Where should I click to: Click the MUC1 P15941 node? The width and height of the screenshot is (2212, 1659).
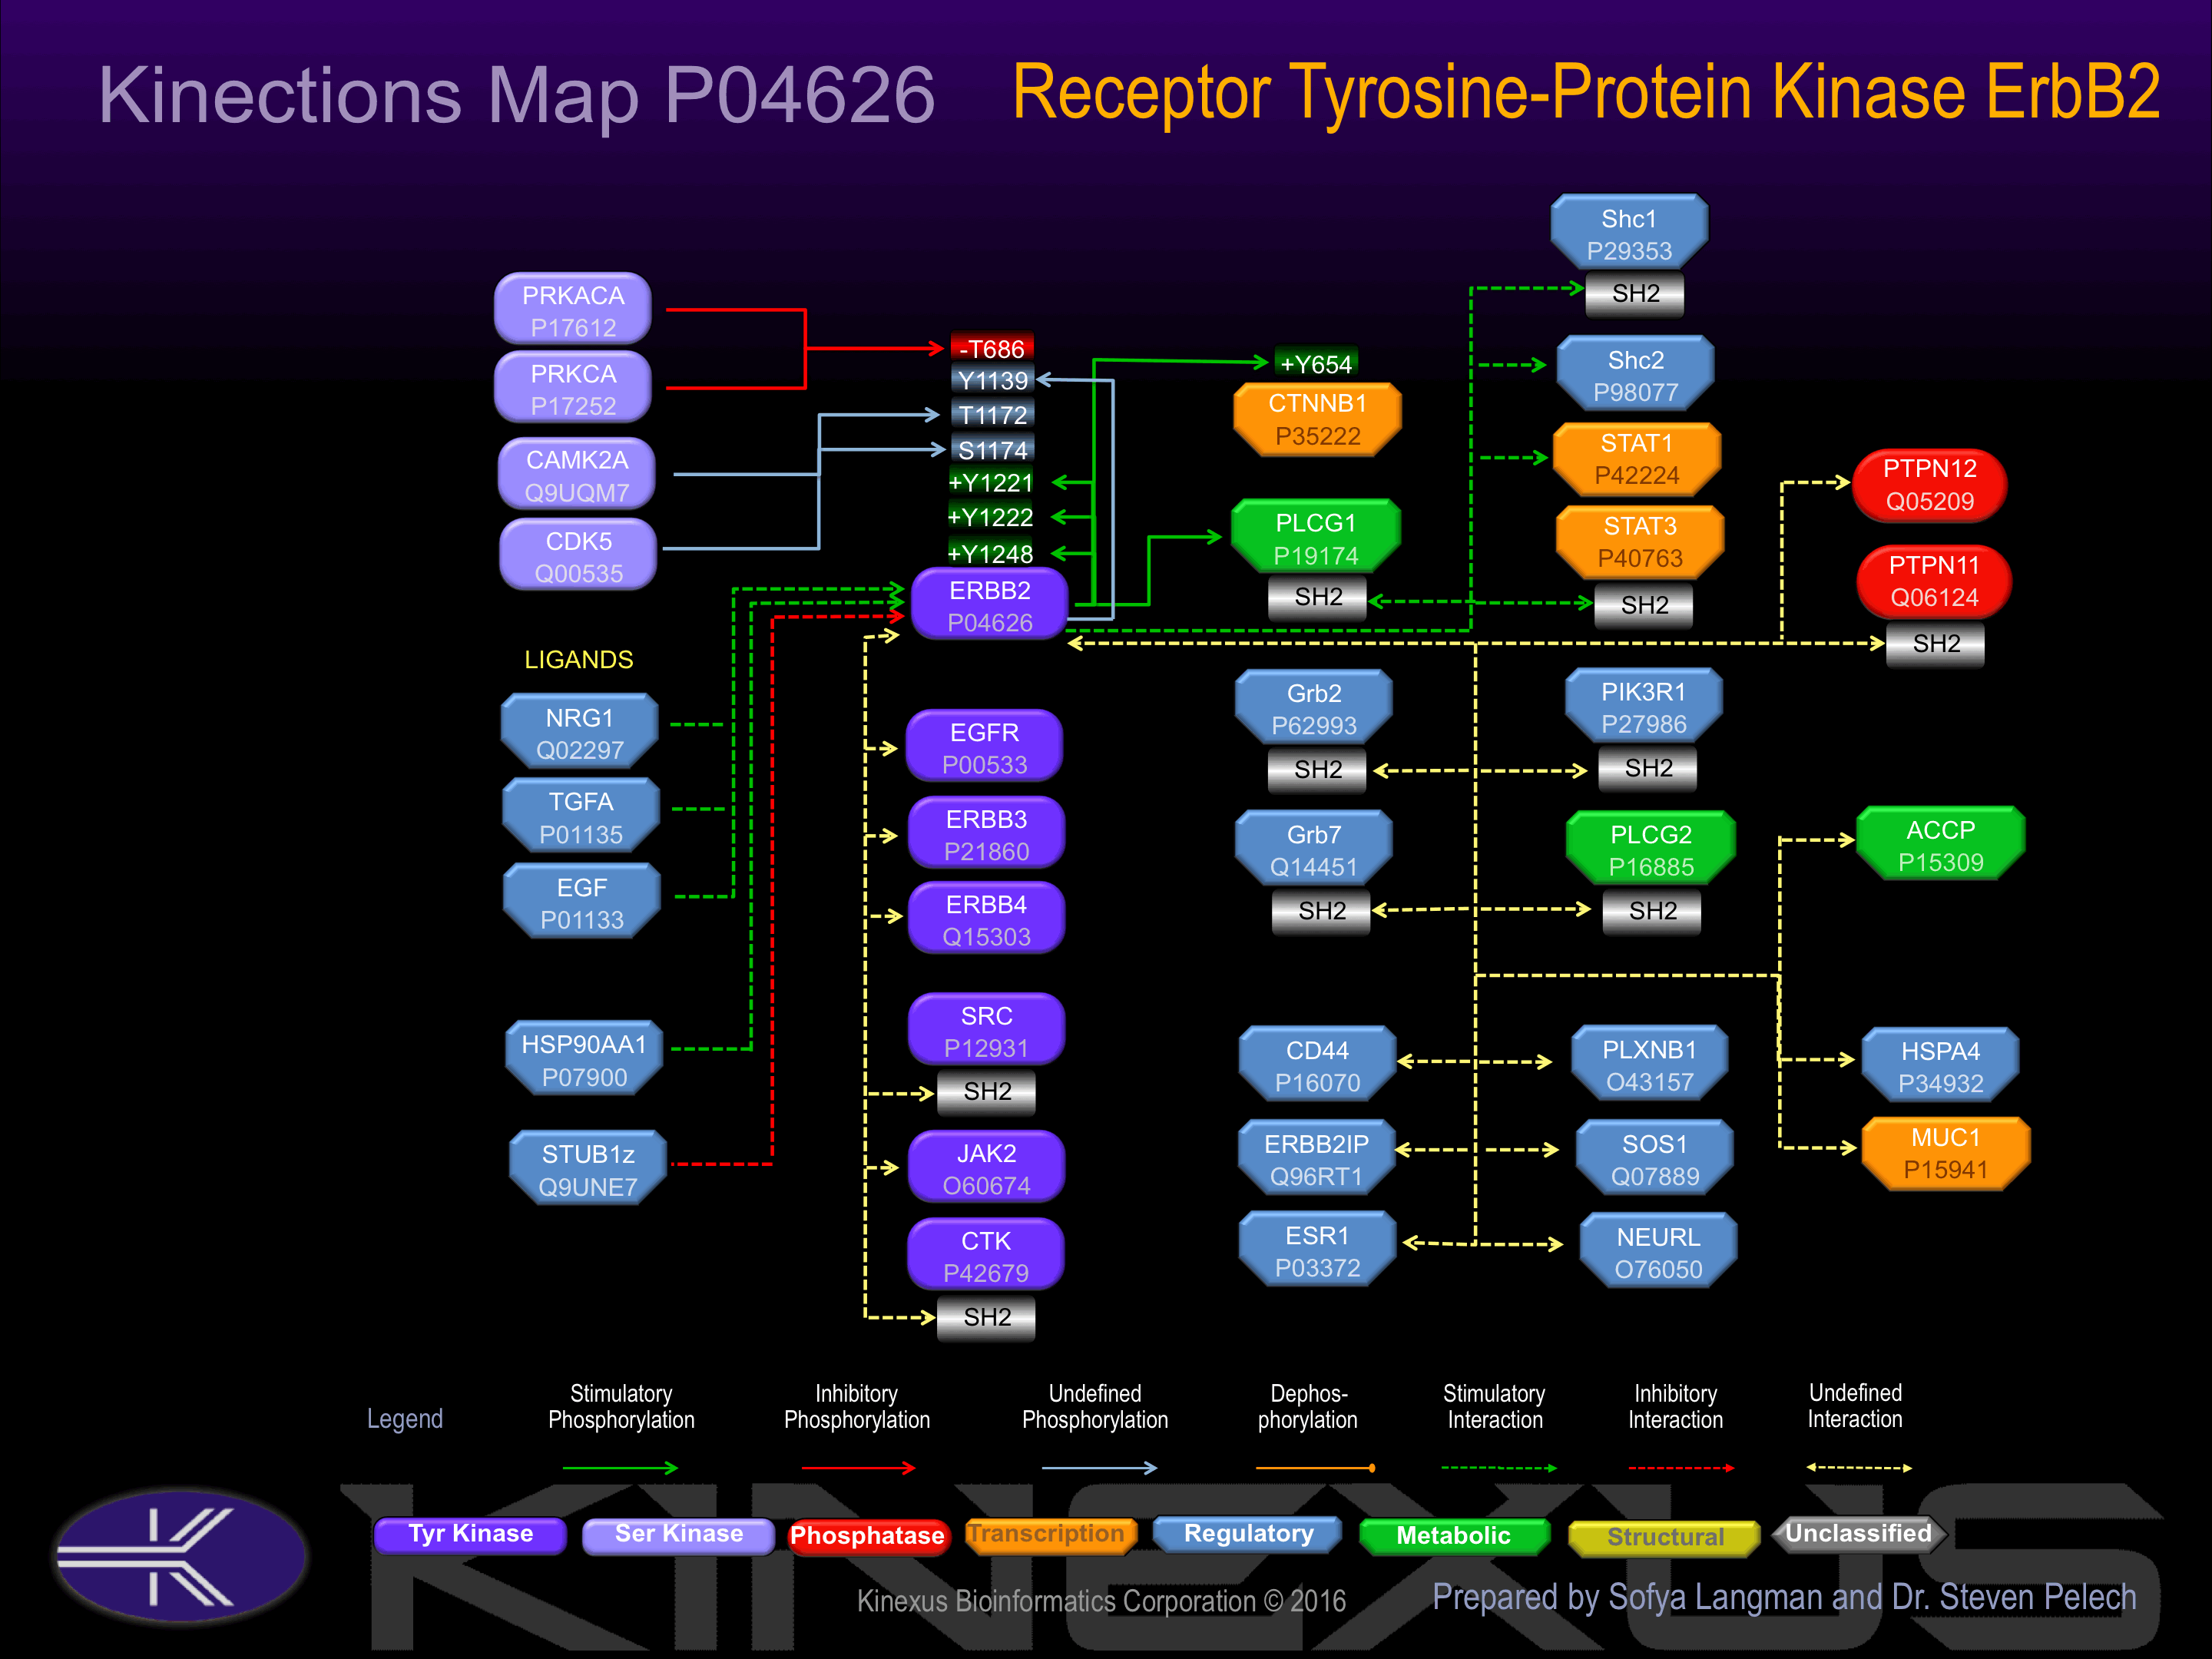[1946, 1153]
